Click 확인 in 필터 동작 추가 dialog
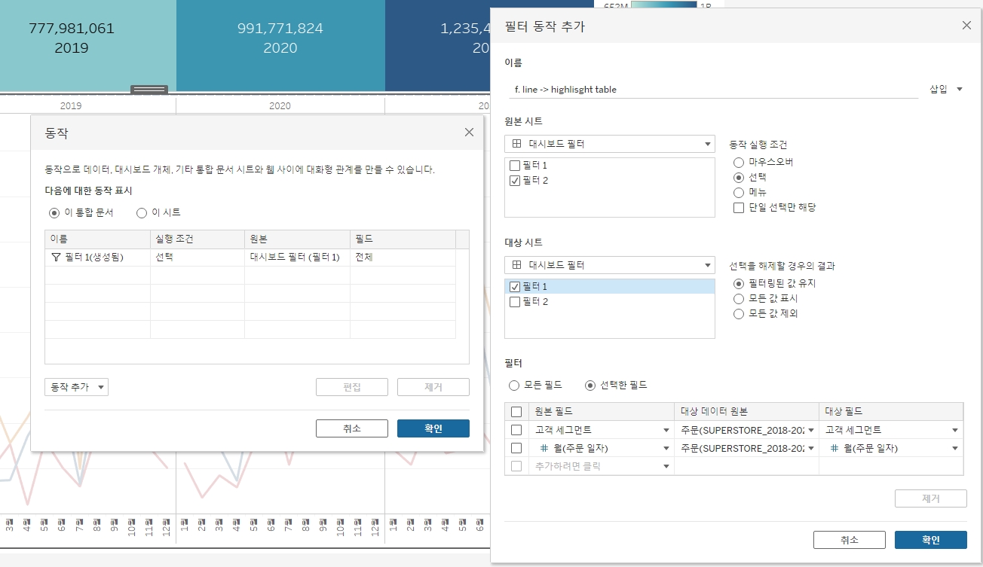983x567 pixels. 931,540
